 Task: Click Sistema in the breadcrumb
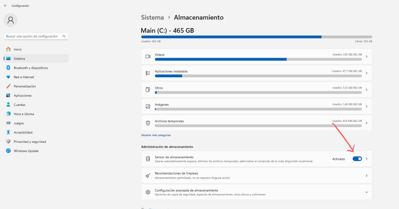(152, 17)
